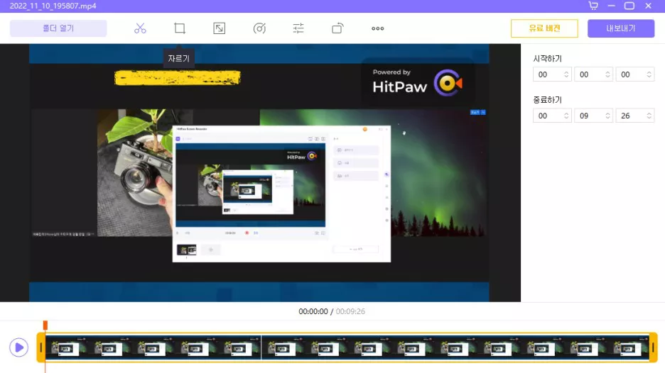Image resolution: width=665 pixels, height=373 pixels.
Task: Click stepper arrows on end hours
Action: pyautogui.click(x=566, y=116)
